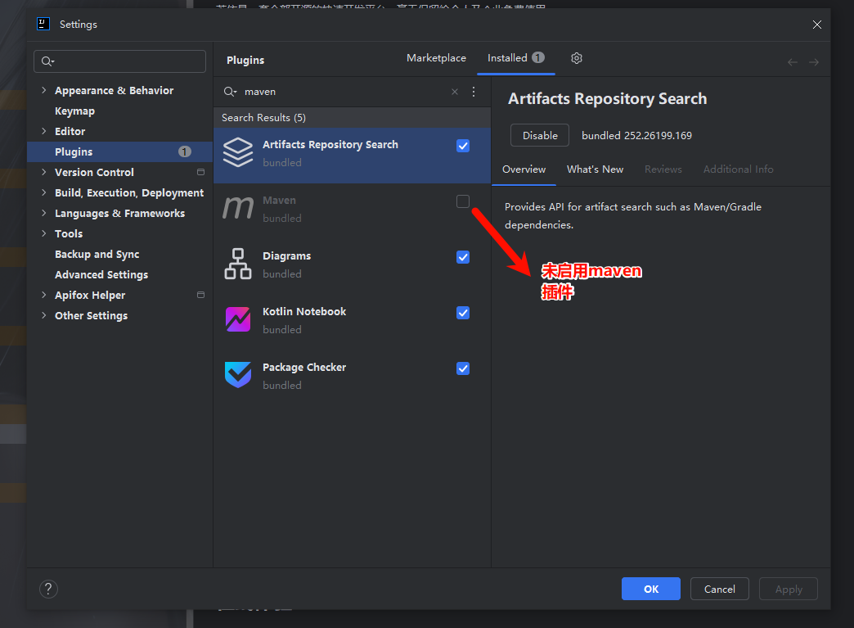This screenshot has height=628, width=854.
Task: Expand Build, Execution, Deployment node
Action: [x=43, y=192]
